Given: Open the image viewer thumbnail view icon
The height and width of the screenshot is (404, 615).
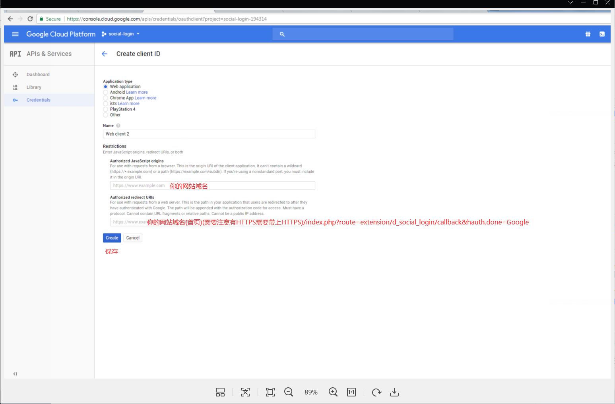Looking at the screenshot, I should [x=220, y=392].
